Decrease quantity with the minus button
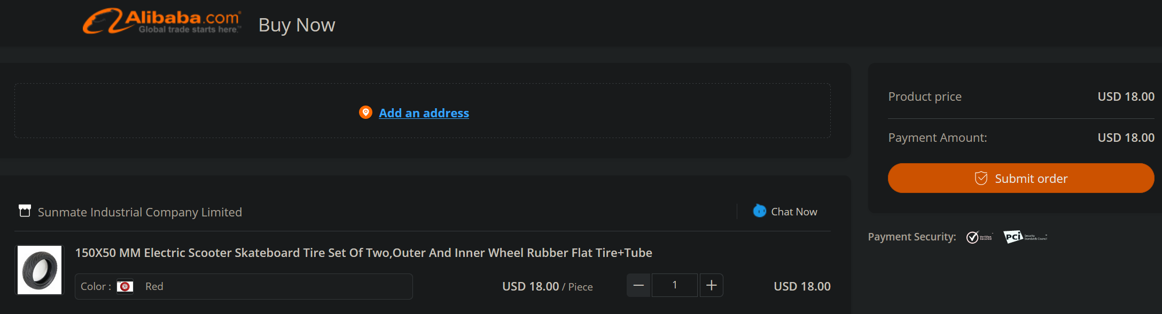1162x314 pixels. (638, 285)
